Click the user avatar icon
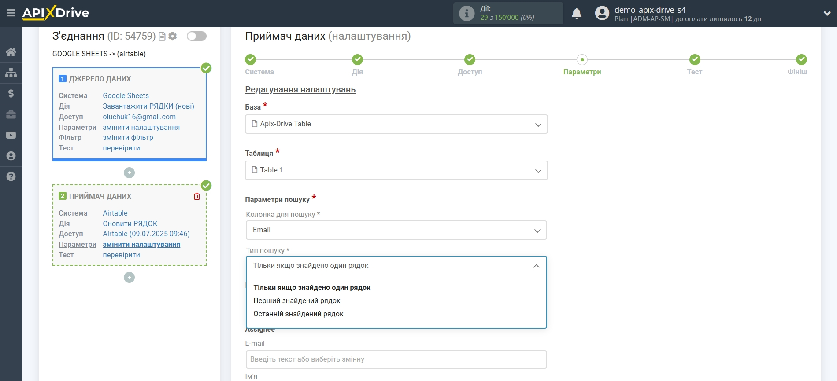This screenshot has width=837, height=381. 602,13
